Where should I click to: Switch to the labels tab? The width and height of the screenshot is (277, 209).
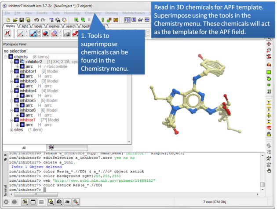(38, 26)
